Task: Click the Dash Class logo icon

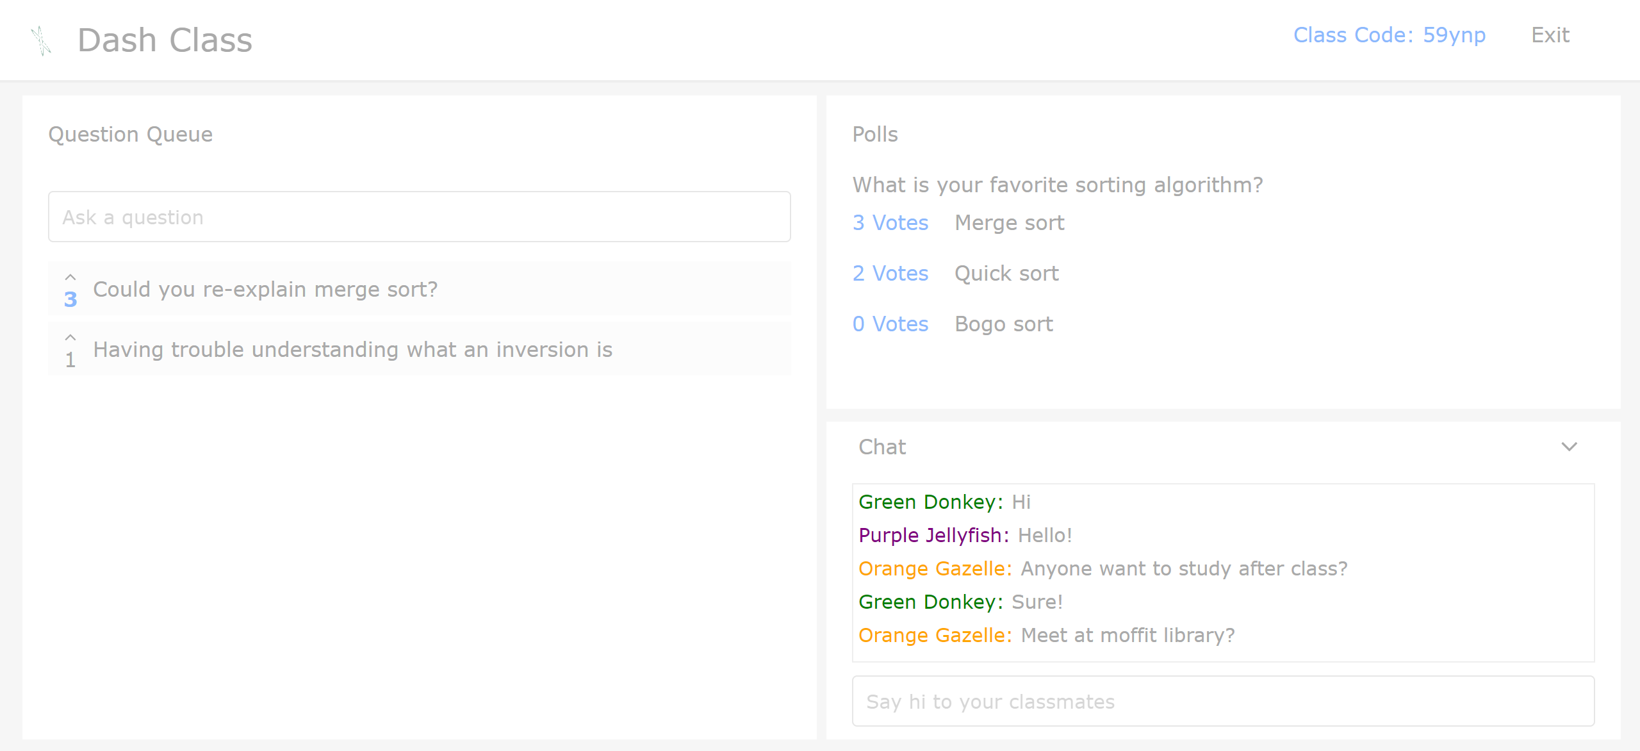Action: click(x=41, y=40)
